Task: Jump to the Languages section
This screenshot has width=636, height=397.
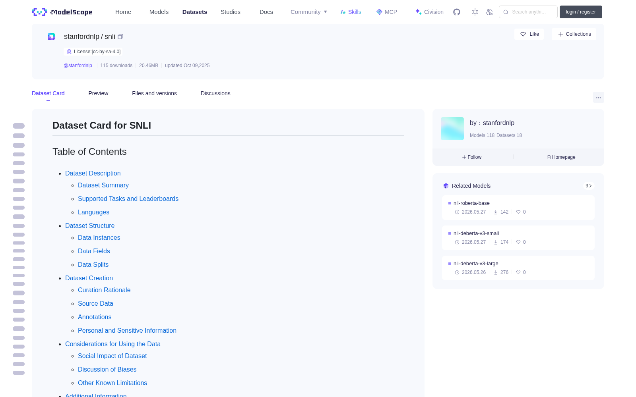Action: click(x=93, y=212)
